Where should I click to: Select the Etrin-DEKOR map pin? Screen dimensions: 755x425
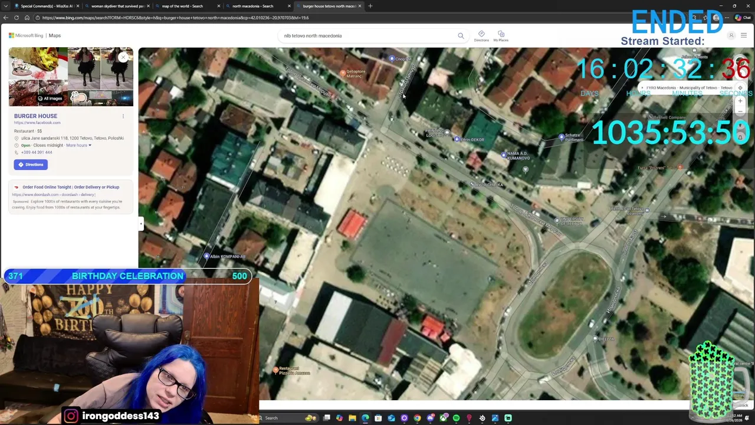[x=457, y=139]
